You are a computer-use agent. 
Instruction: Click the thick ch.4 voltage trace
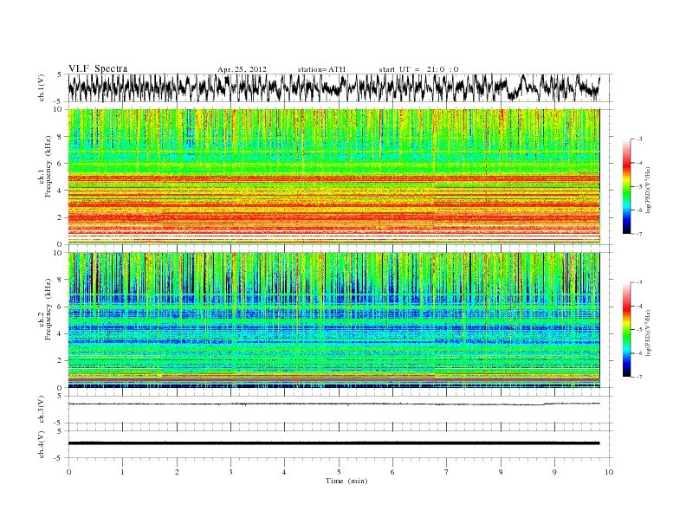333,443
